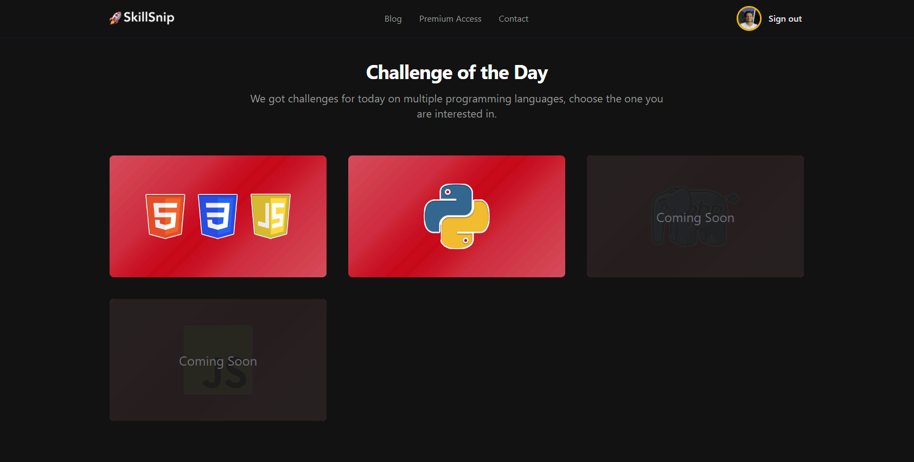Open the Contact menu link
The width and height of the screenshot is (914, 462).
[513, 19]
